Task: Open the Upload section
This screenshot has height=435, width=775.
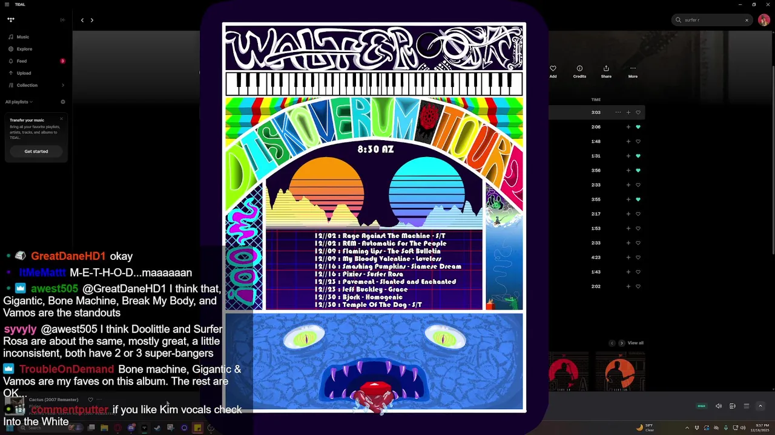Action: tap(36, 73)
